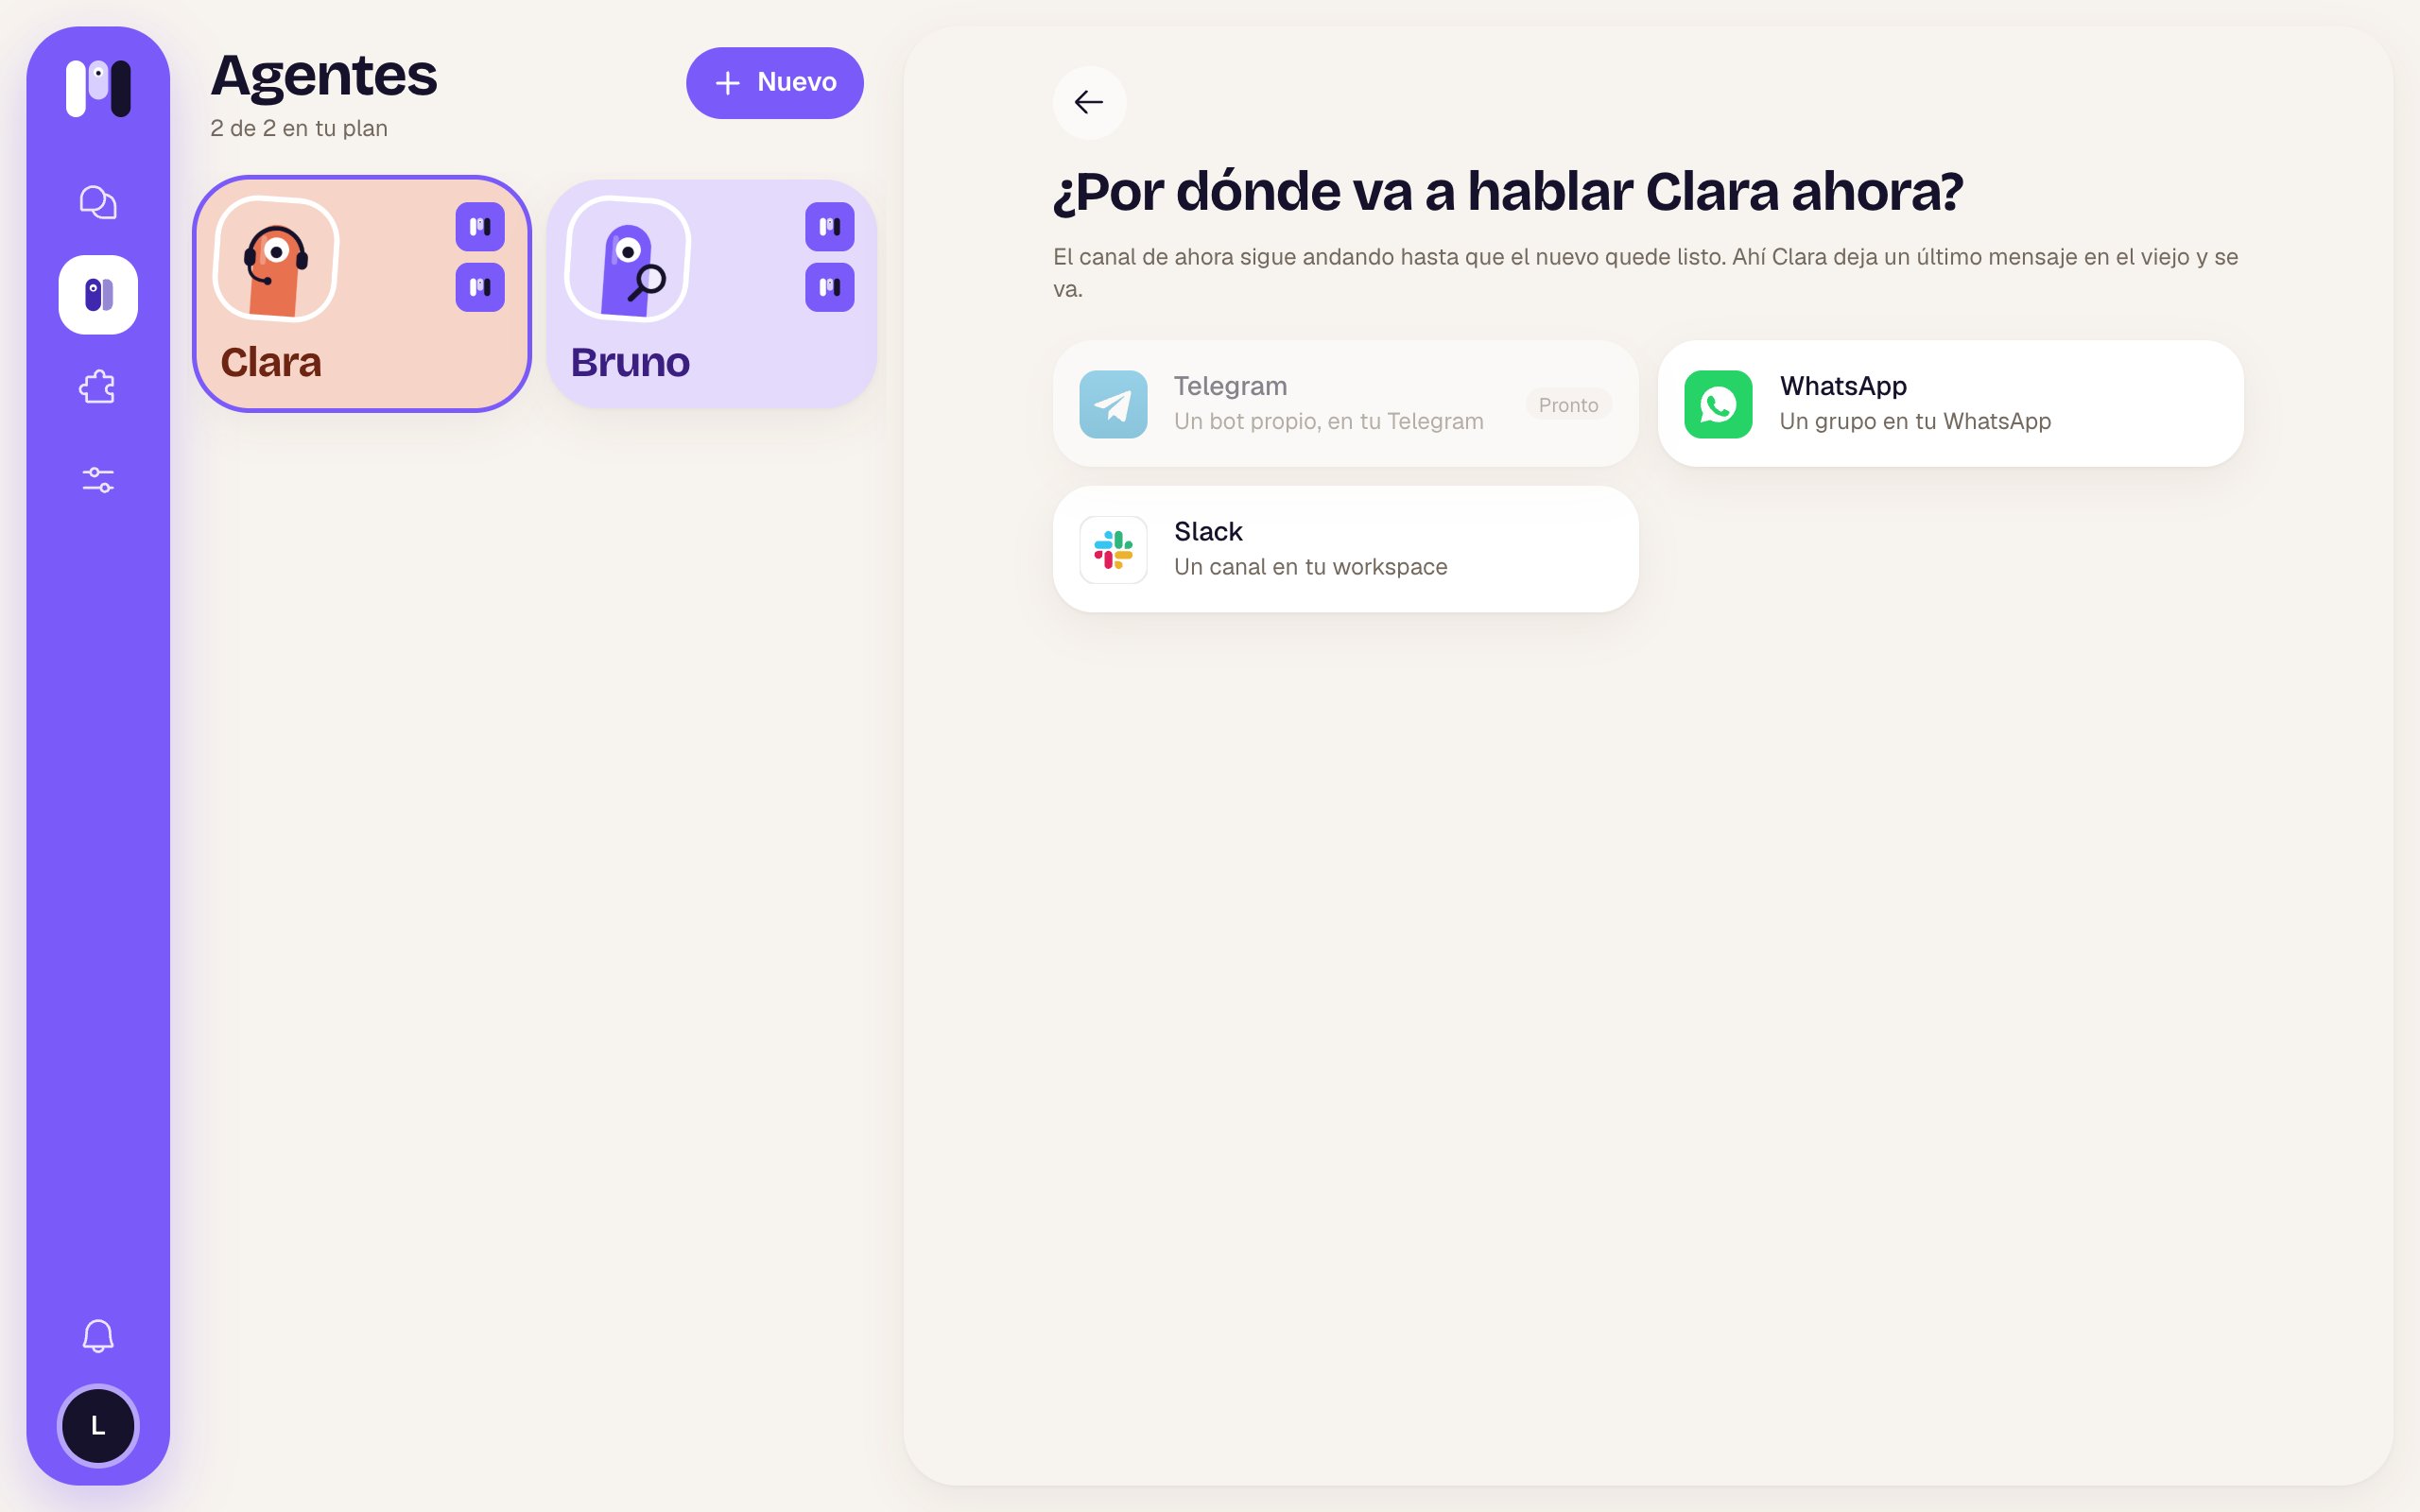Click Bruno's bottom channel badge
The image size is (2420, 1512).
[830, 287]
